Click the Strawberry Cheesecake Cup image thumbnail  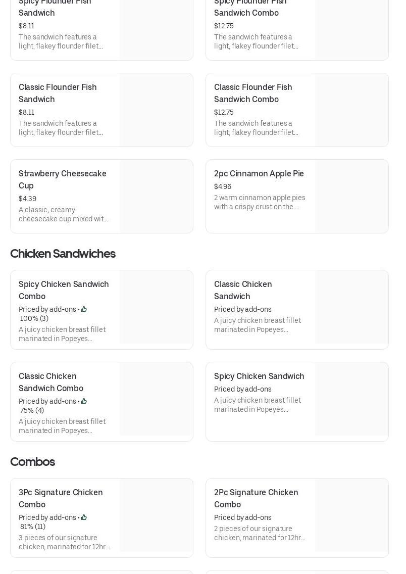pos(156,196)
